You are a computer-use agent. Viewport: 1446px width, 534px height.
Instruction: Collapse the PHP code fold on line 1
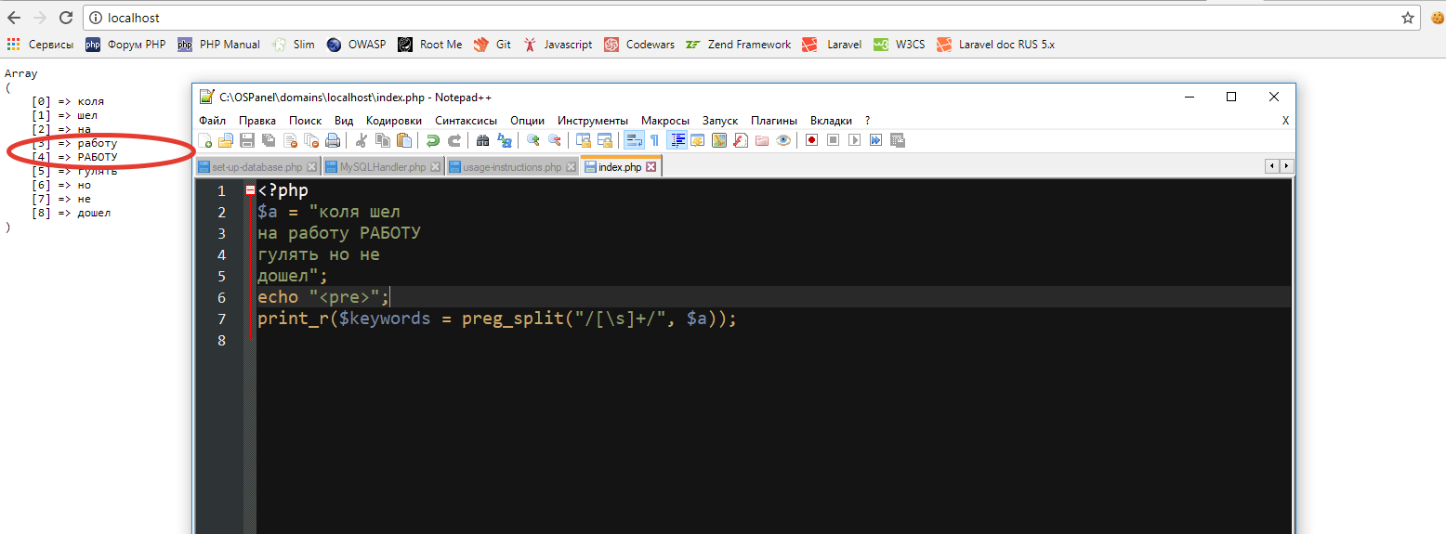250,190
